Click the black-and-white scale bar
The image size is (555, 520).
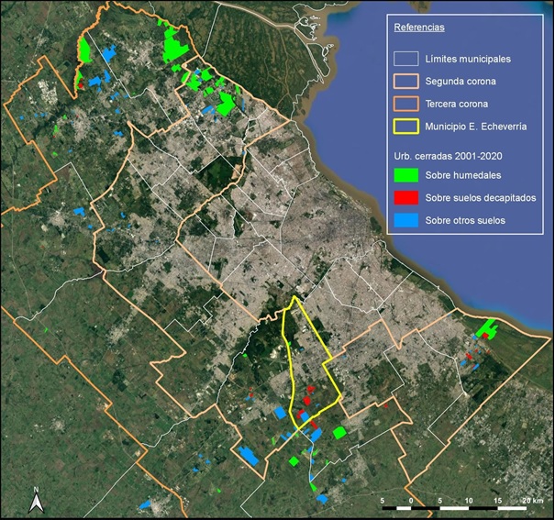click(454, 508)
